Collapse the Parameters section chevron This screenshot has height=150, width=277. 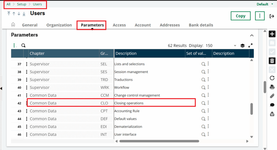pyautogui.click(x=252, y=35)
